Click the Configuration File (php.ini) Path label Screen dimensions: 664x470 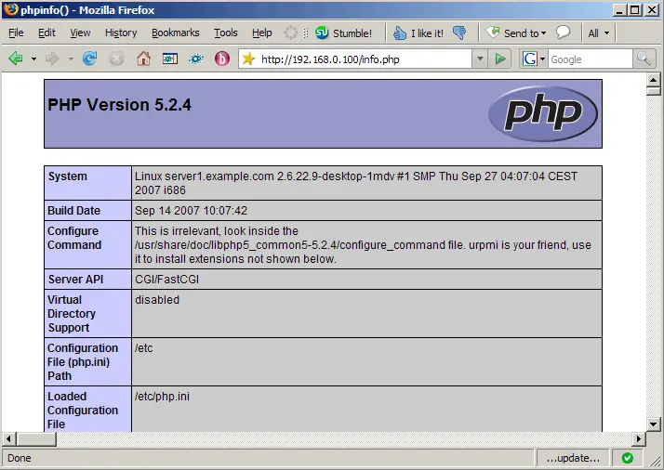click(x=83, y=362)
